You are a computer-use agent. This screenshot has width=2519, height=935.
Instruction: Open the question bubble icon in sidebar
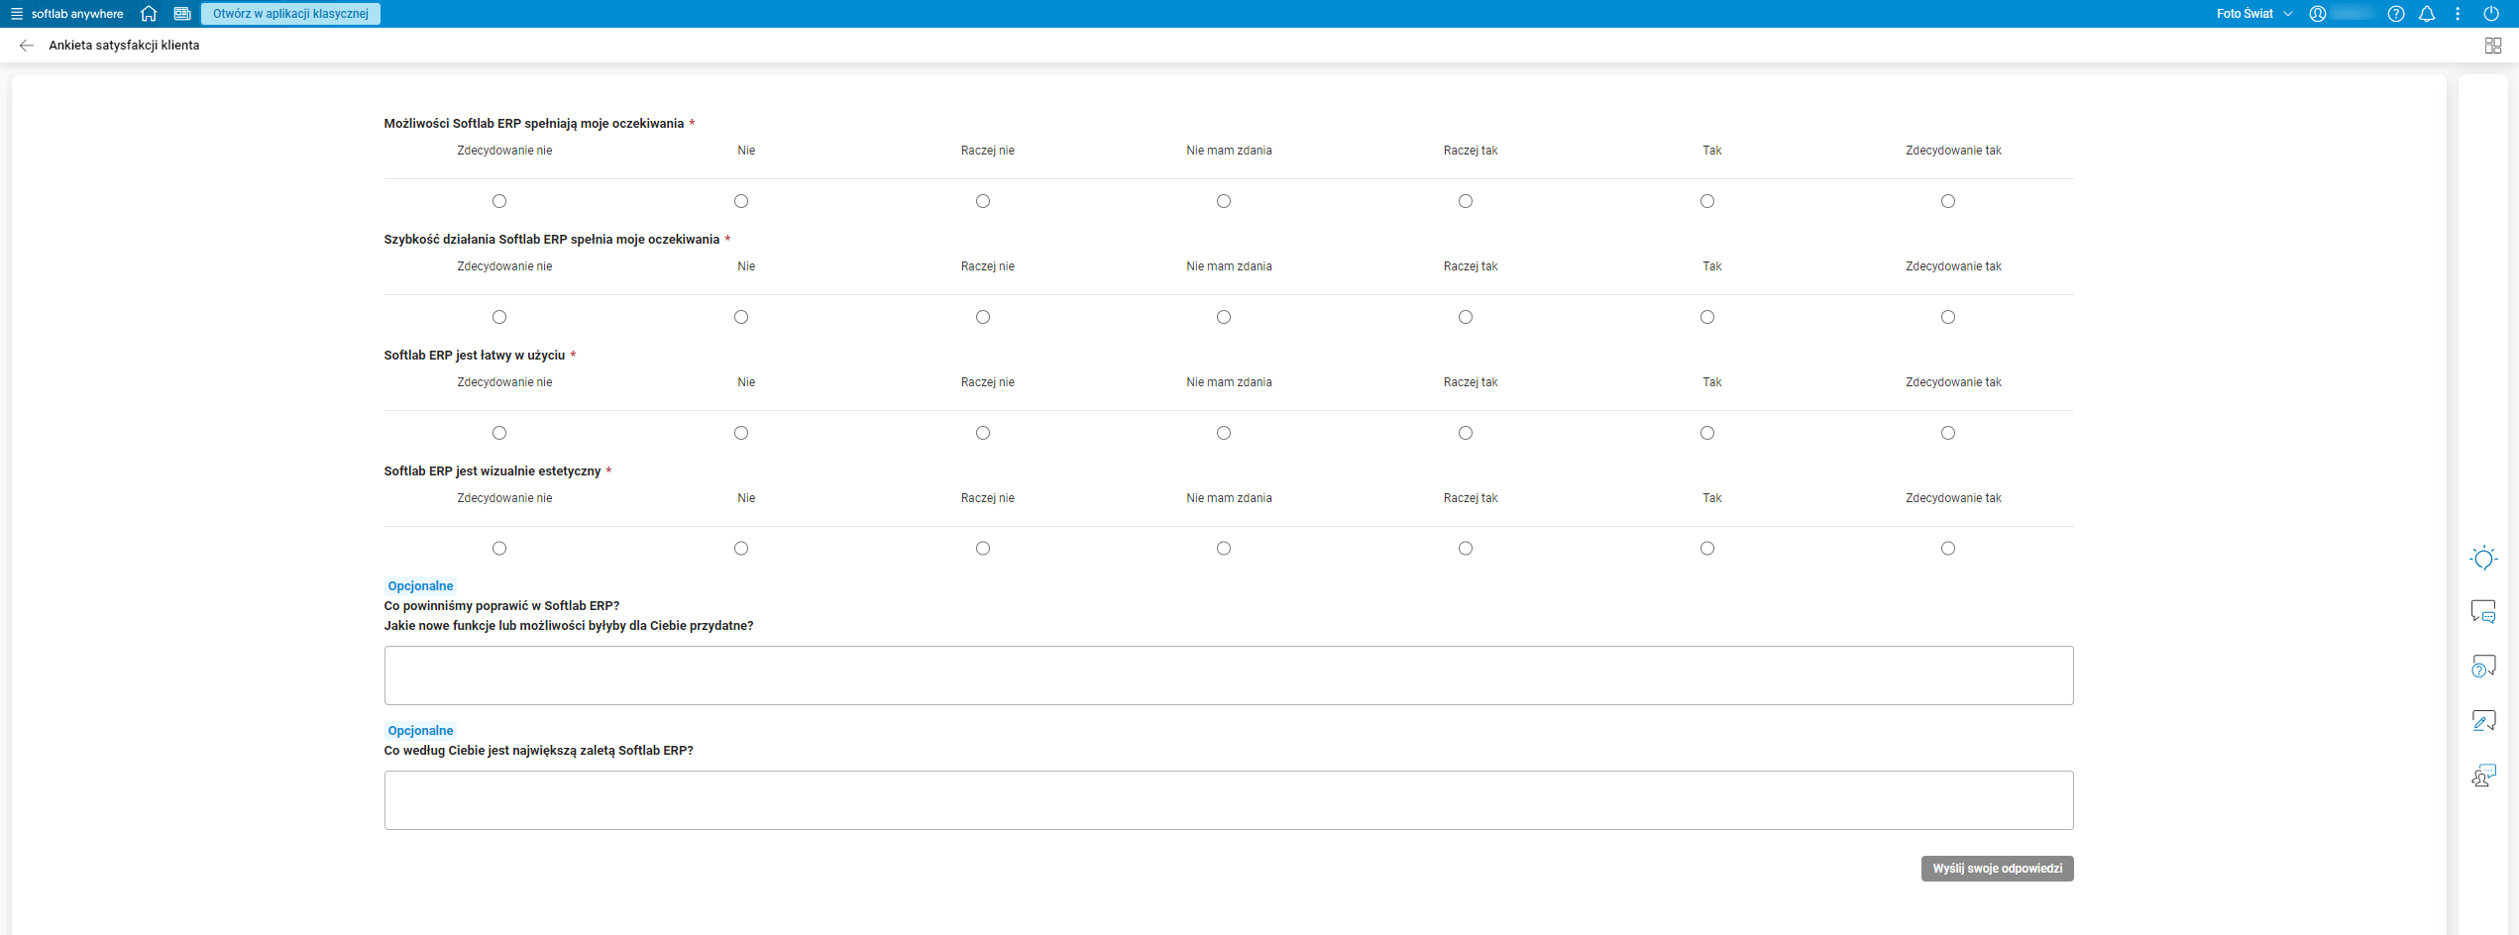(2483, 667)
